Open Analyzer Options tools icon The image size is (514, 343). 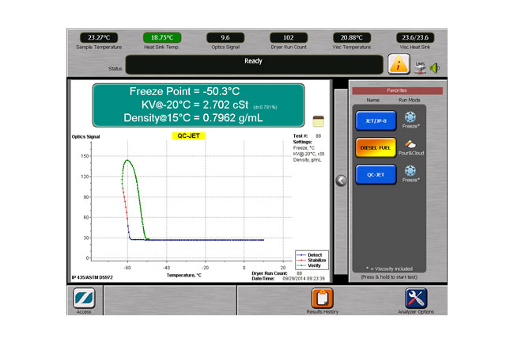[416, 299]
